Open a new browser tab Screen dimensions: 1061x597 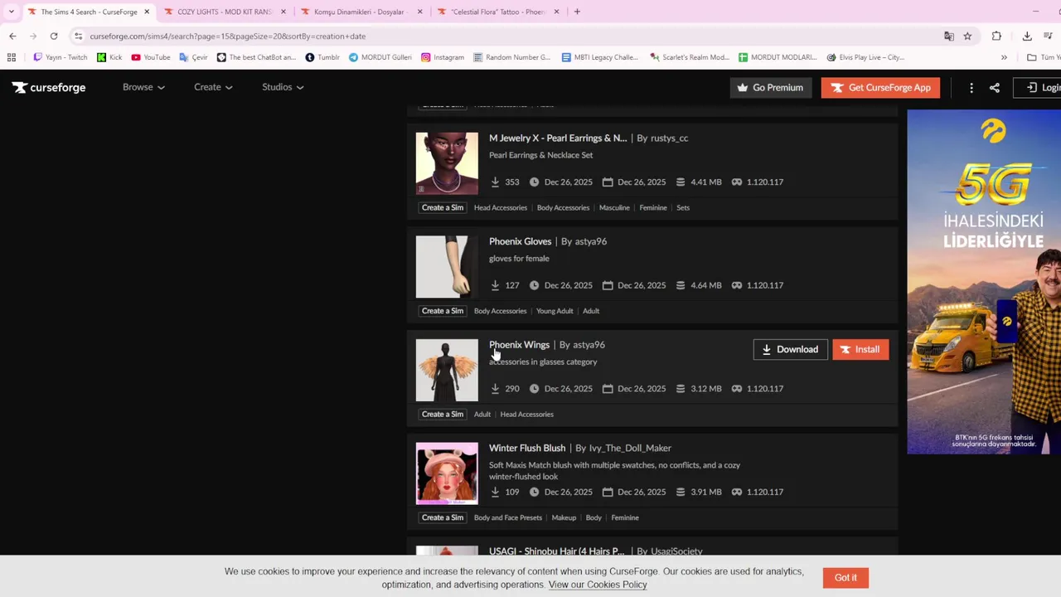[x=577, y=12]
